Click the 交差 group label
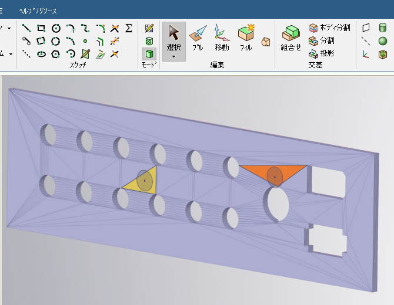 point(315,65)
